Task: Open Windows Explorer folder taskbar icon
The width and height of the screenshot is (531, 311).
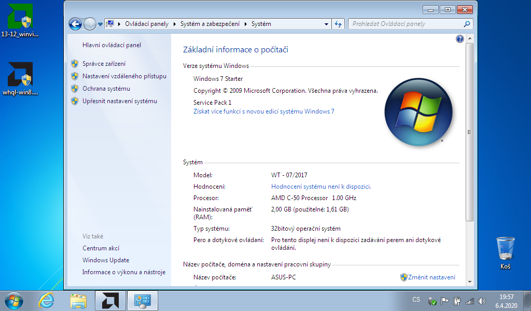Action: pos(78,301)
